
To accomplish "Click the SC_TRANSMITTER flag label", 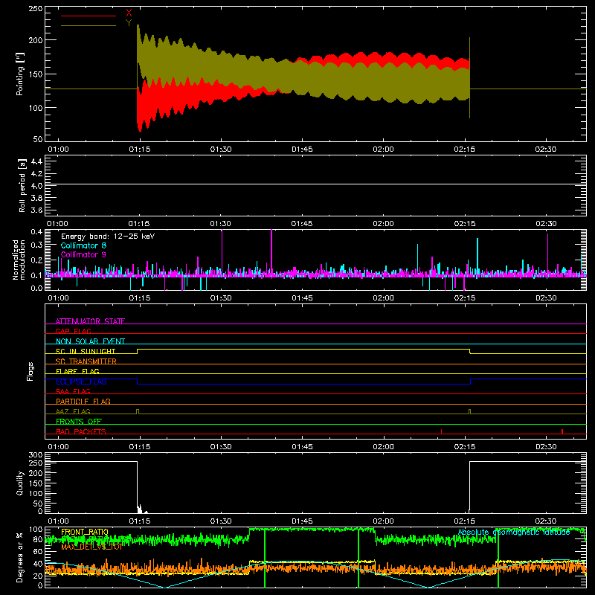I will pyautogui.click(x=86, y=361).
